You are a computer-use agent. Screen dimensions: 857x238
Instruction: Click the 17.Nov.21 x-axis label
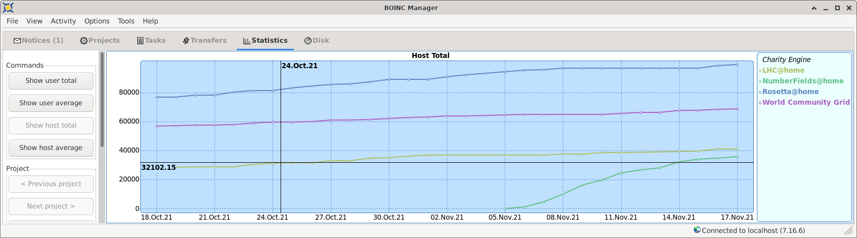pyautogui.click(x=737, y=217)
